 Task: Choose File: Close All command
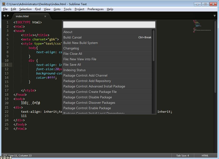click(x=107, y=54)
